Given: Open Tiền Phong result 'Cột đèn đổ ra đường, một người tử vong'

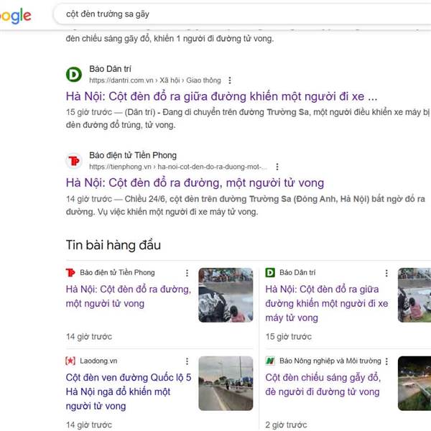Looking at the screenshot, I should point(195,182).
